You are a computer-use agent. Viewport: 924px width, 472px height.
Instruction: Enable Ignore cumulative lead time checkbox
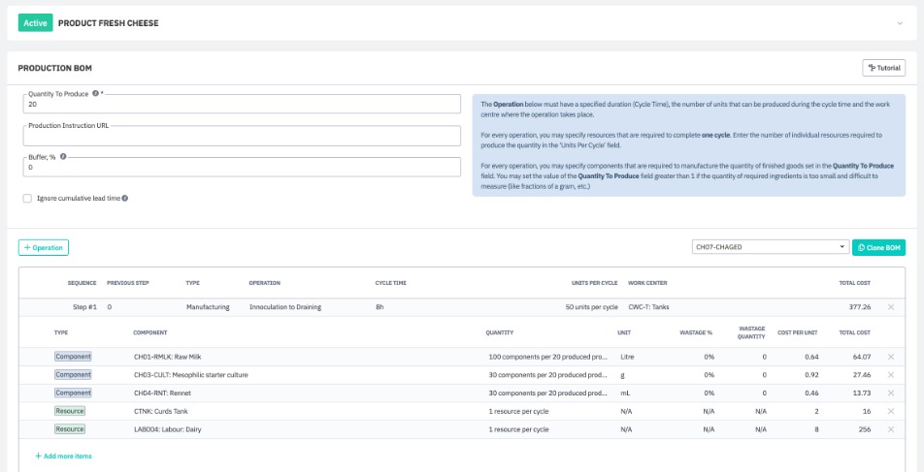click(27, 198)
